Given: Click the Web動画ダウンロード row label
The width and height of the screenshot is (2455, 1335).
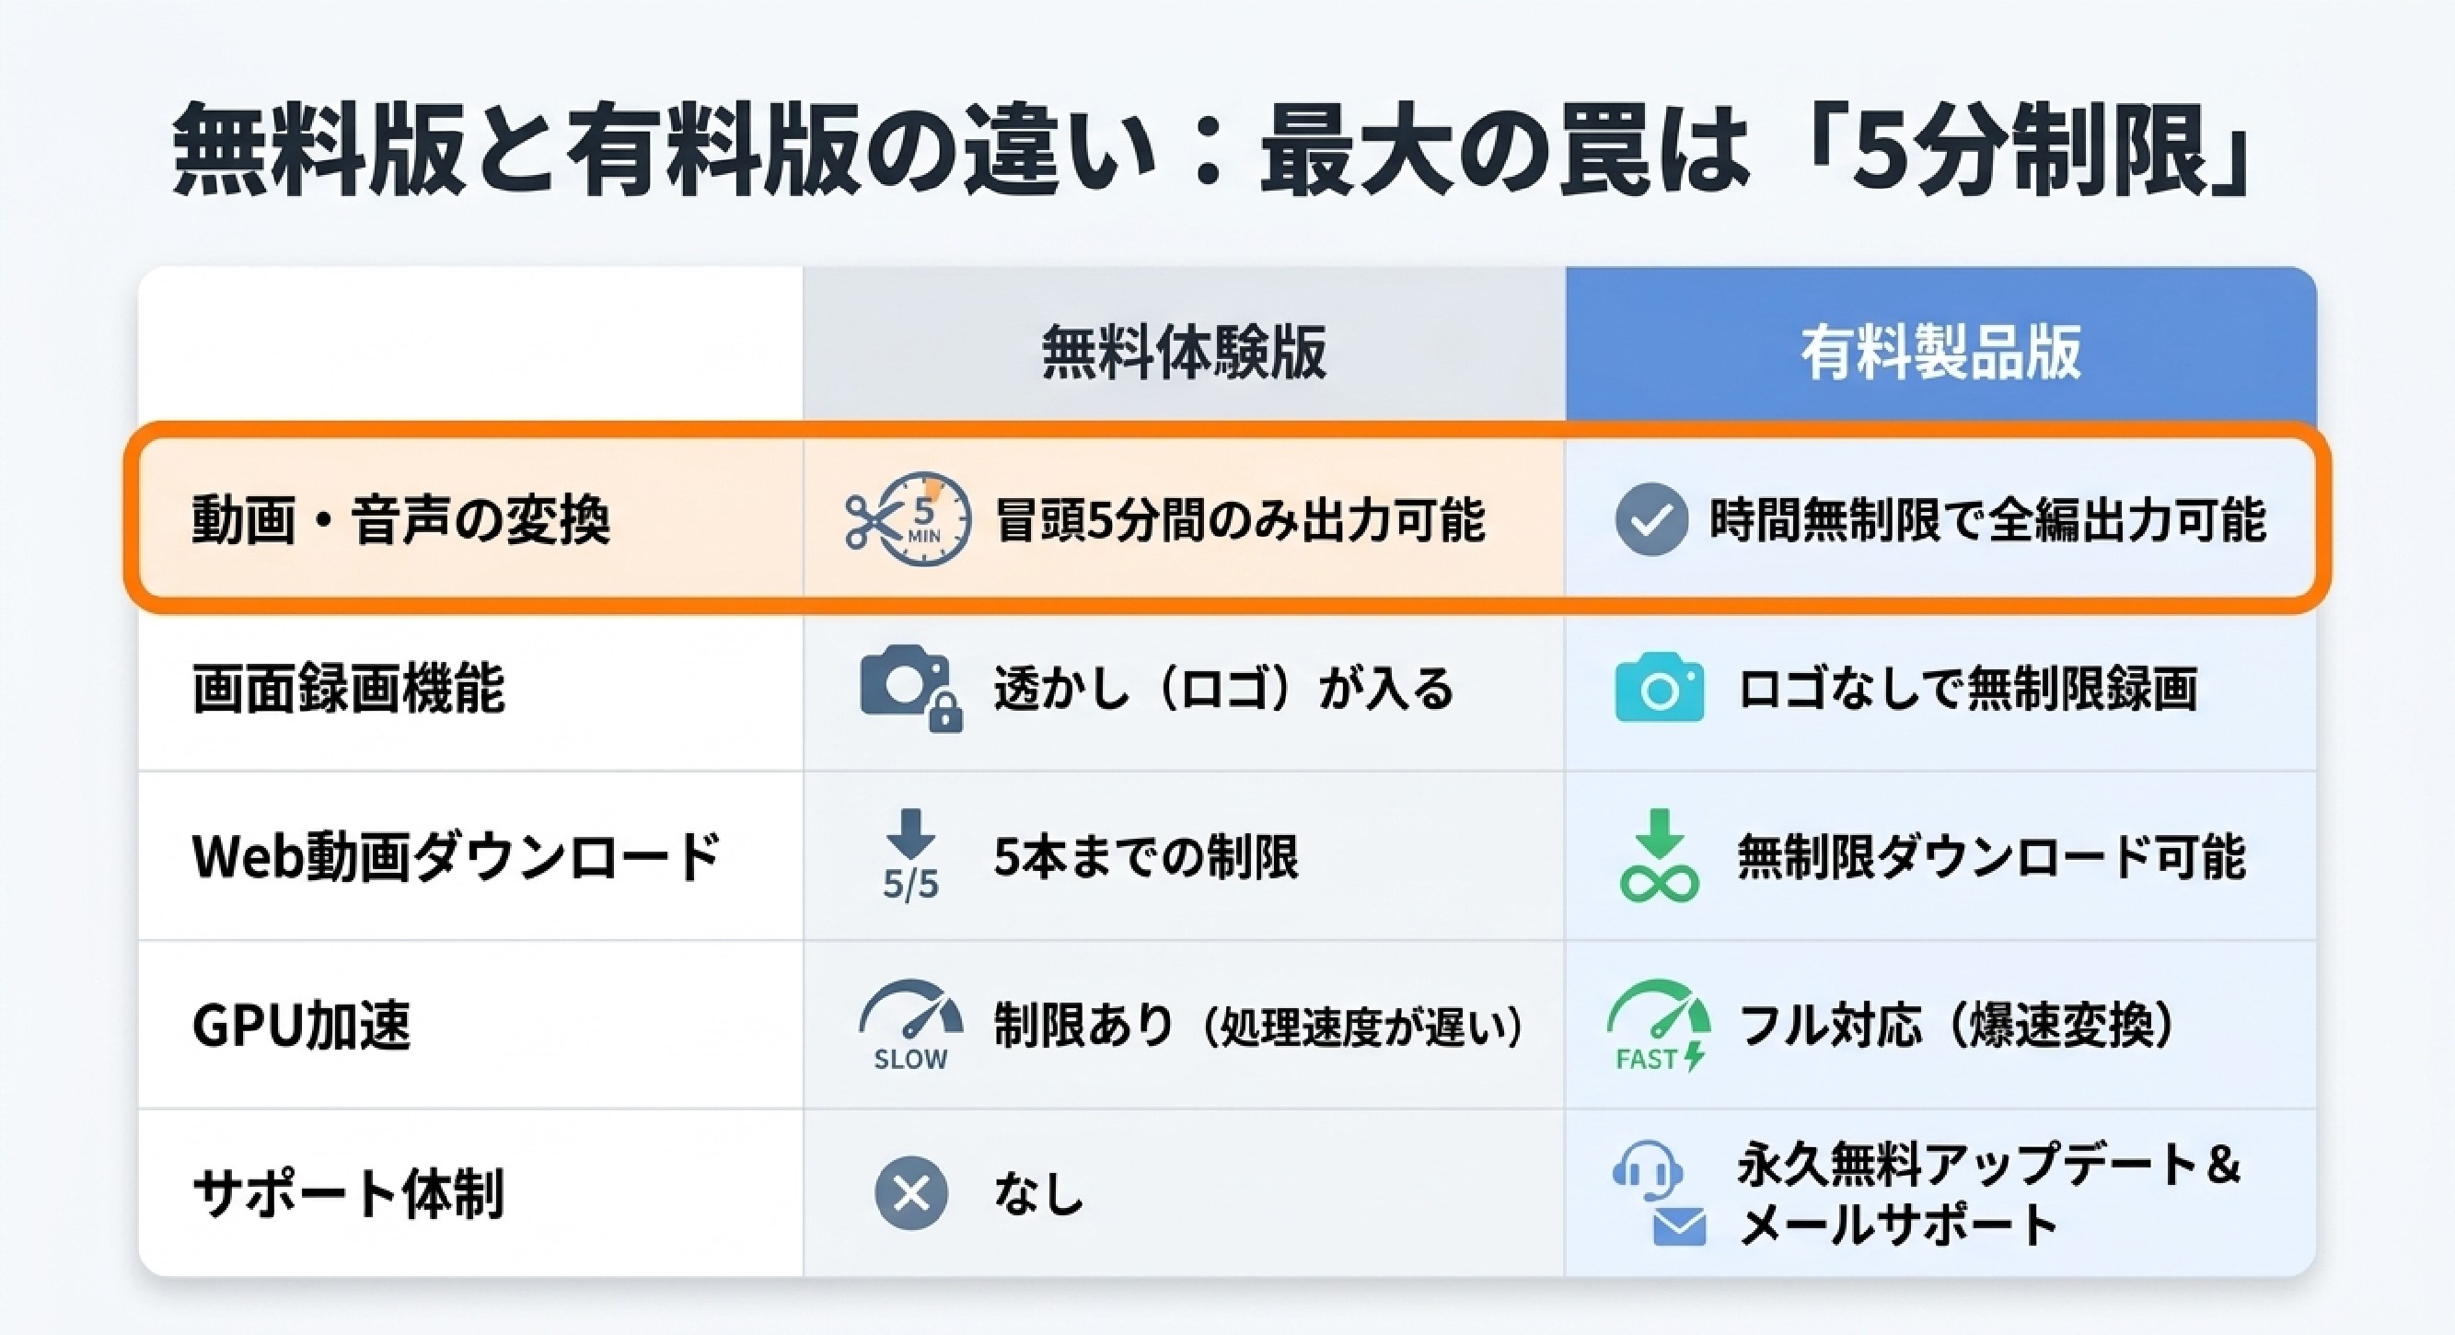Looking at the screenshot, I should point(457,856).
